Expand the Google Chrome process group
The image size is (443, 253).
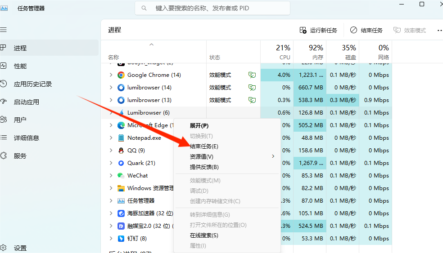[x=111, y=75]
